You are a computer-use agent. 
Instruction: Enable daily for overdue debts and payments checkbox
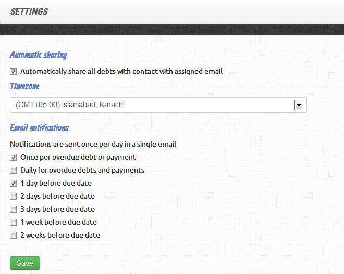14,170
